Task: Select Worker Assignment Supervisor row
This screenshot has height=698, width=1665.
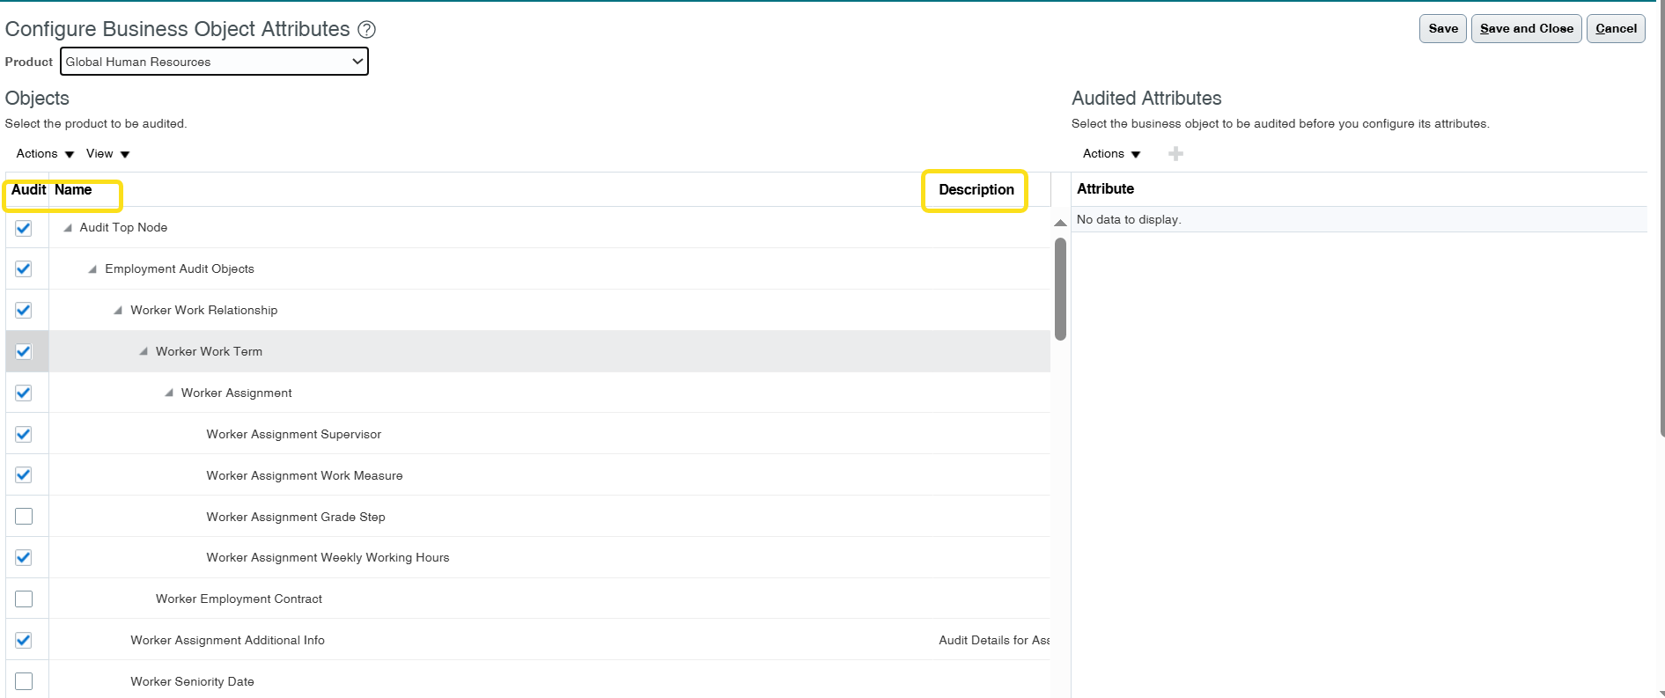Action: (x=528, y=434)
